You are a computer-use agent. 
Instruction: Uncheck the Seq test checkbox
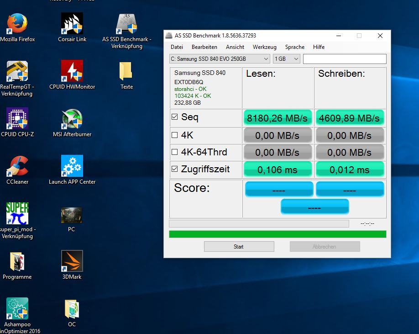174,117
